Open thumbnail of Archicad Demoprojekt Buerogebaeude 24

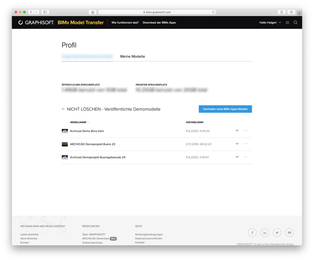click(65, 157)
